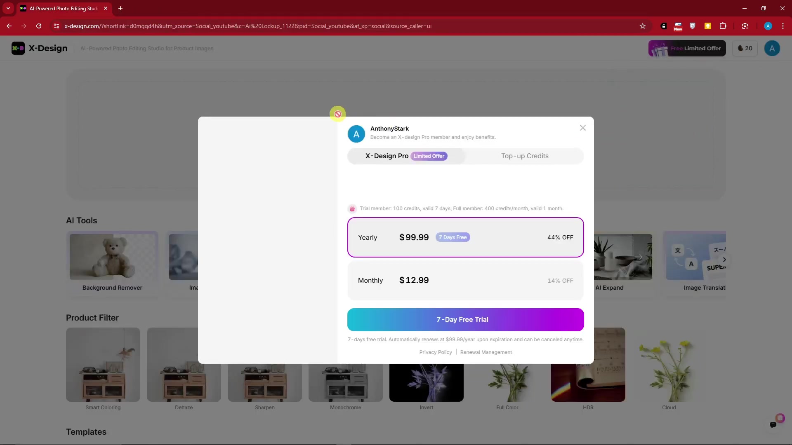
Task: Click the Templates heading
Action: 86,432
